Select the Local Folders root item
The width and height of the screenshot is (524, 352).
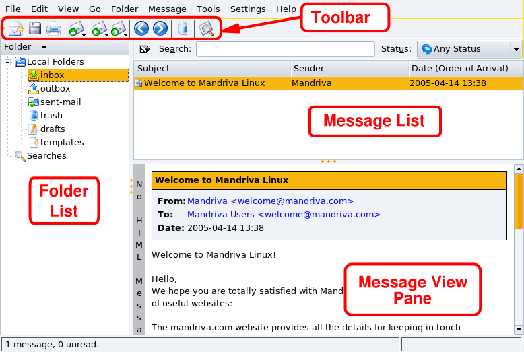pos(49,62)
